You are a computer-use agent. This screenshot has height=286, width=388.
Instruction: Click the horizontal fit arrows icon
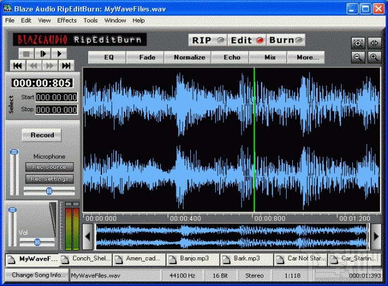[374, 43]
